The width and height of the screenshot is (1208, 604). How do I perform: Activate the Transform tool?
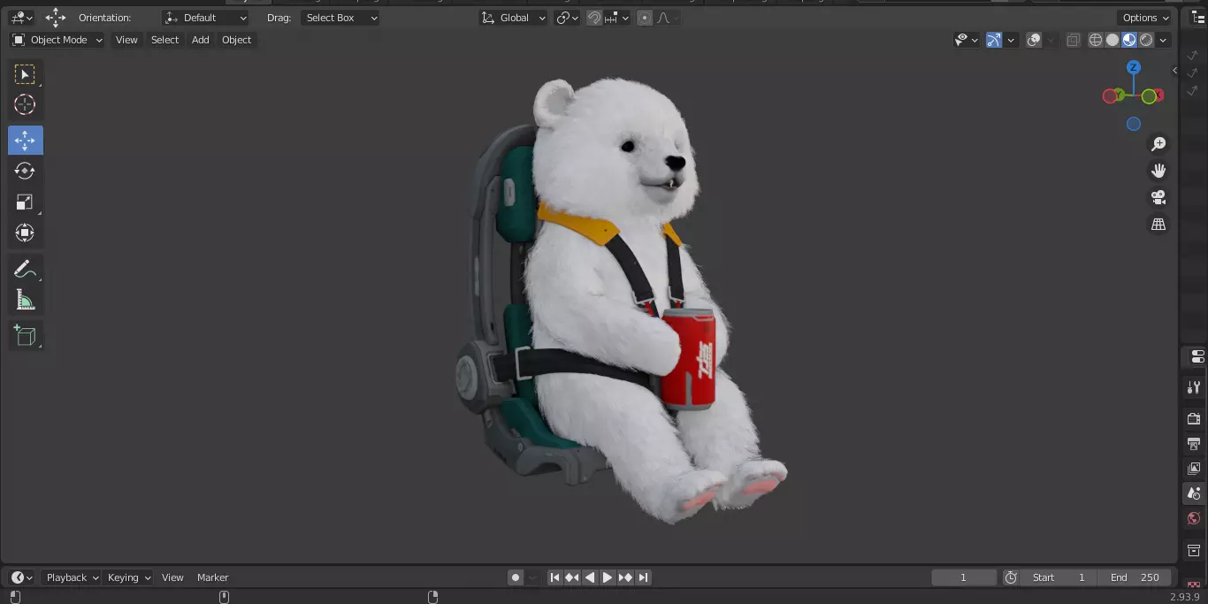(25, 233)
